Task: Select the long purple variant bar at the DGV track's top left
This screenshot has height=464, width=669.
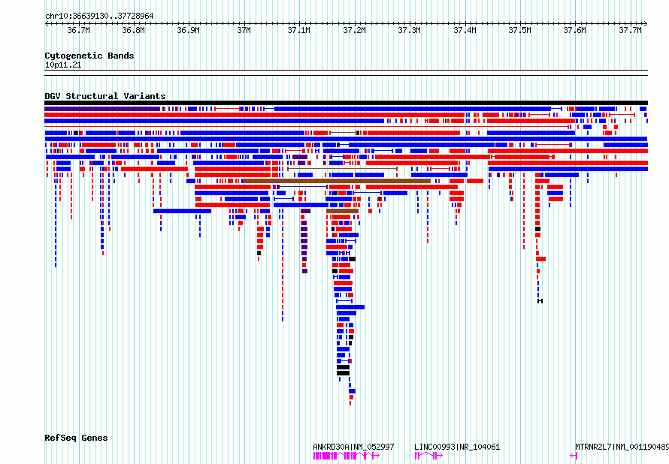Action: coord(102,109)
